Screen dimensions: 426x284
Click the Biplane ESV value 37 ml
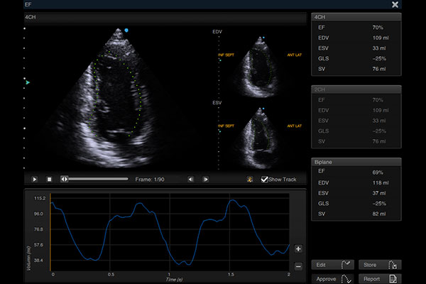click(x=379, y=193)
